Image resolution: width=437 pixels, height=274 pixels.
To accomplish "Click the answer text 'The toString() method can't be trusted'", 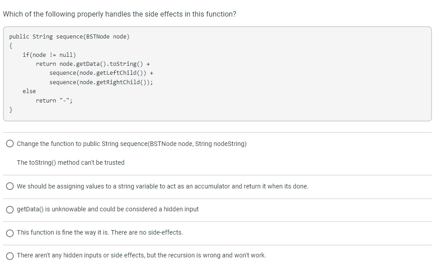I will [x=70, y=163].
